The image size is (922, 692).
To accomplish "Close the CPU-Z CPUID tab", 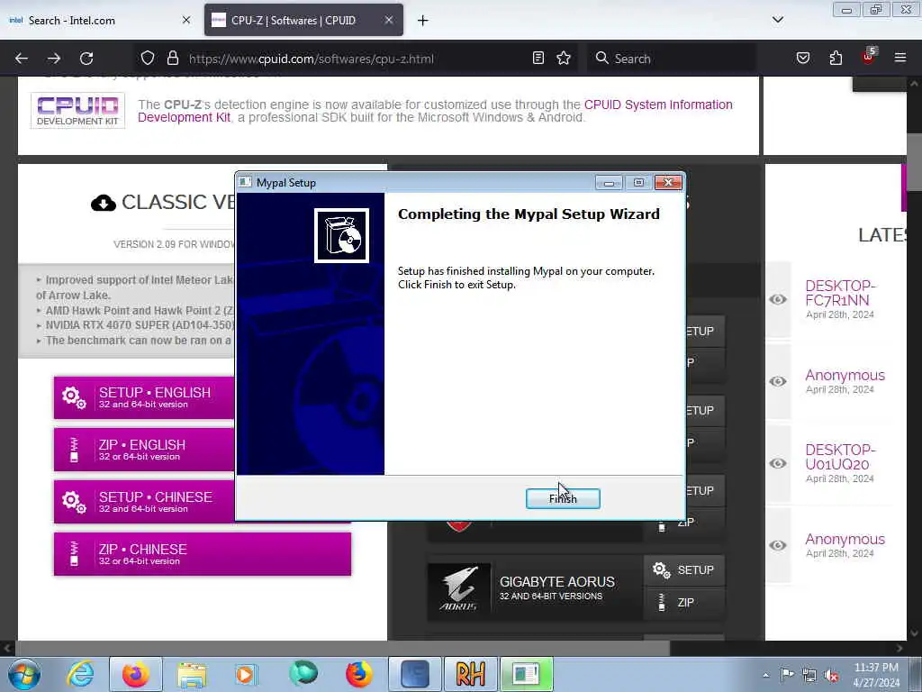I will 389,20.
